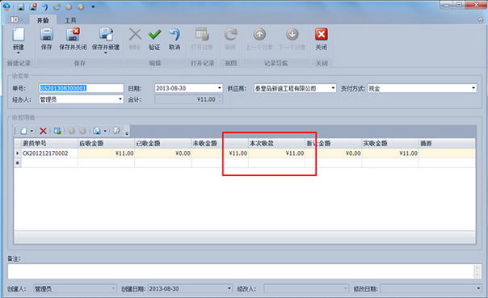Click quick access next-record round button
488x298 pixels.
[81, 6]
